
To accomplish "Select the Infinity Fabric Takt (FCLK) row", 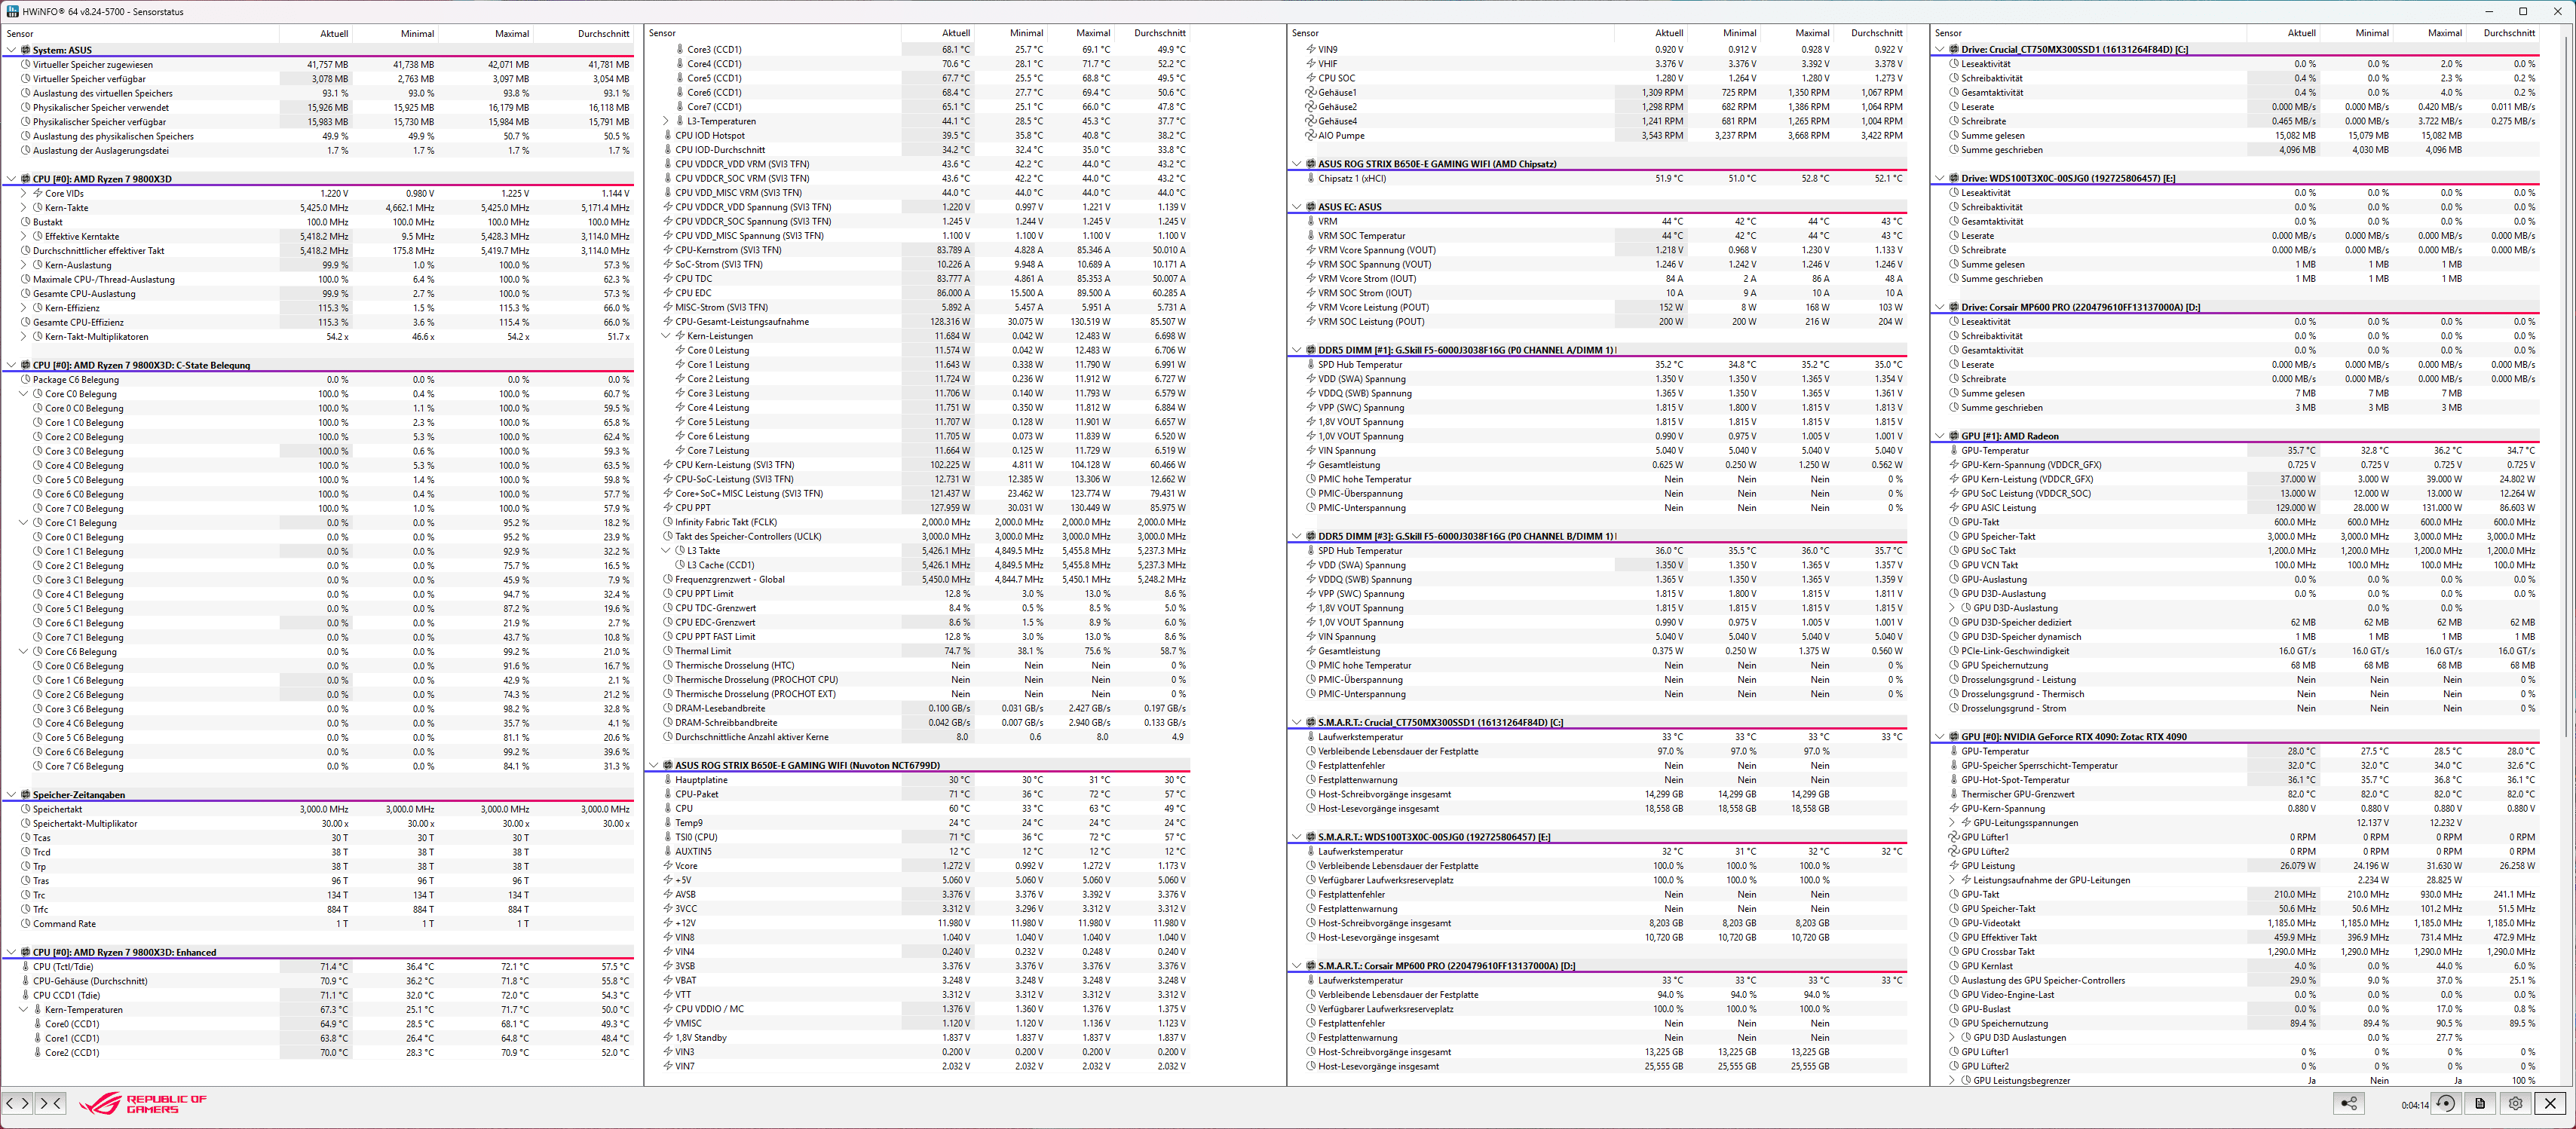I will [x=919, y=522].
